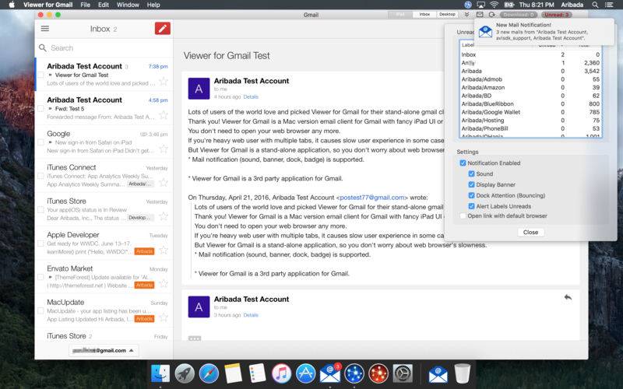Select the Aribada/Admob label row
Viewport: 623px width, 389px height.
530,79
